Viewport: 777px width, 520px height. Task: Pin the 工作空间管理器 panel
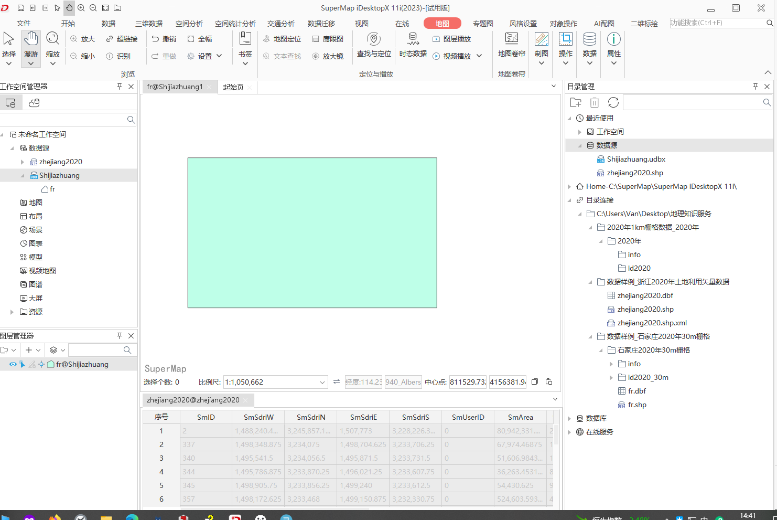120,87
